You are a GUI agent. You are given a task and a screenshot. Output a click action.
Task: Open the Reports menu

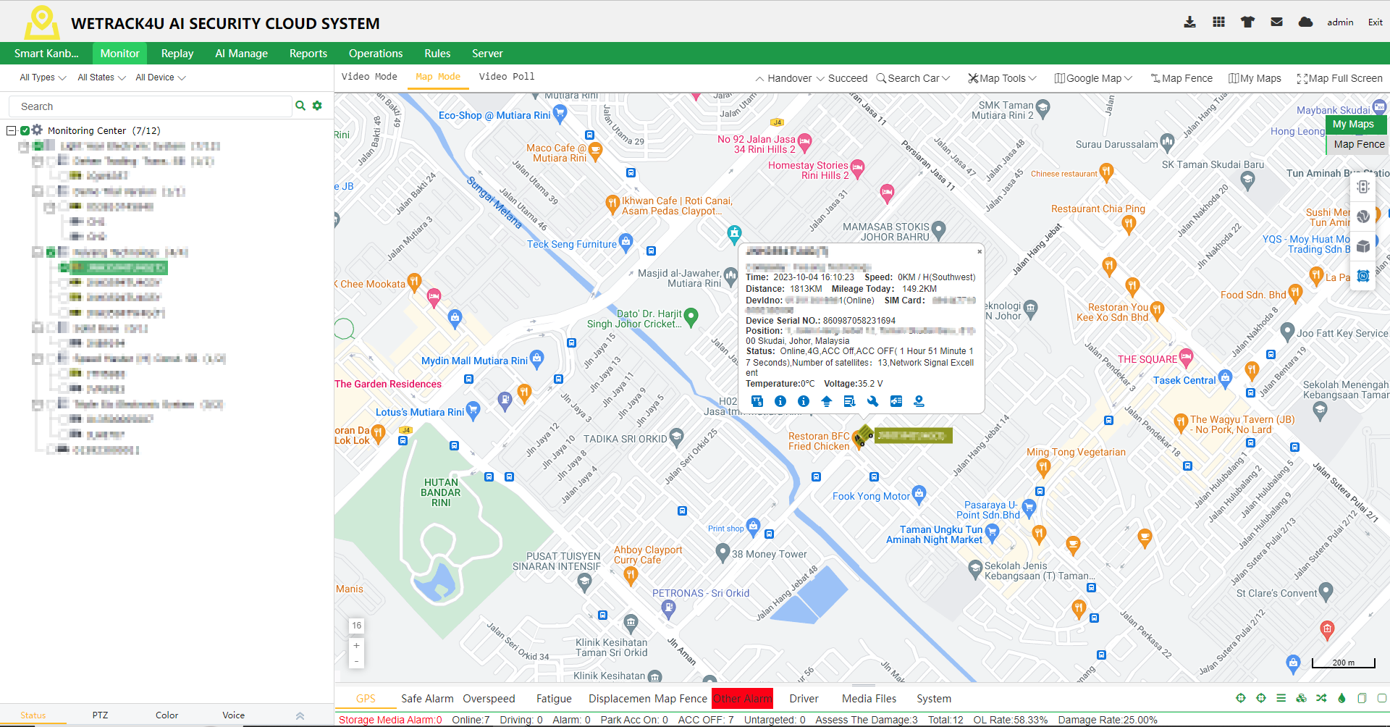coord(308,54)
